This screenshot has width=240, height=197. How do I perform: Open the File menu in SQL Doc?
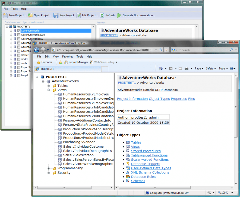click(x=6, y=9)
